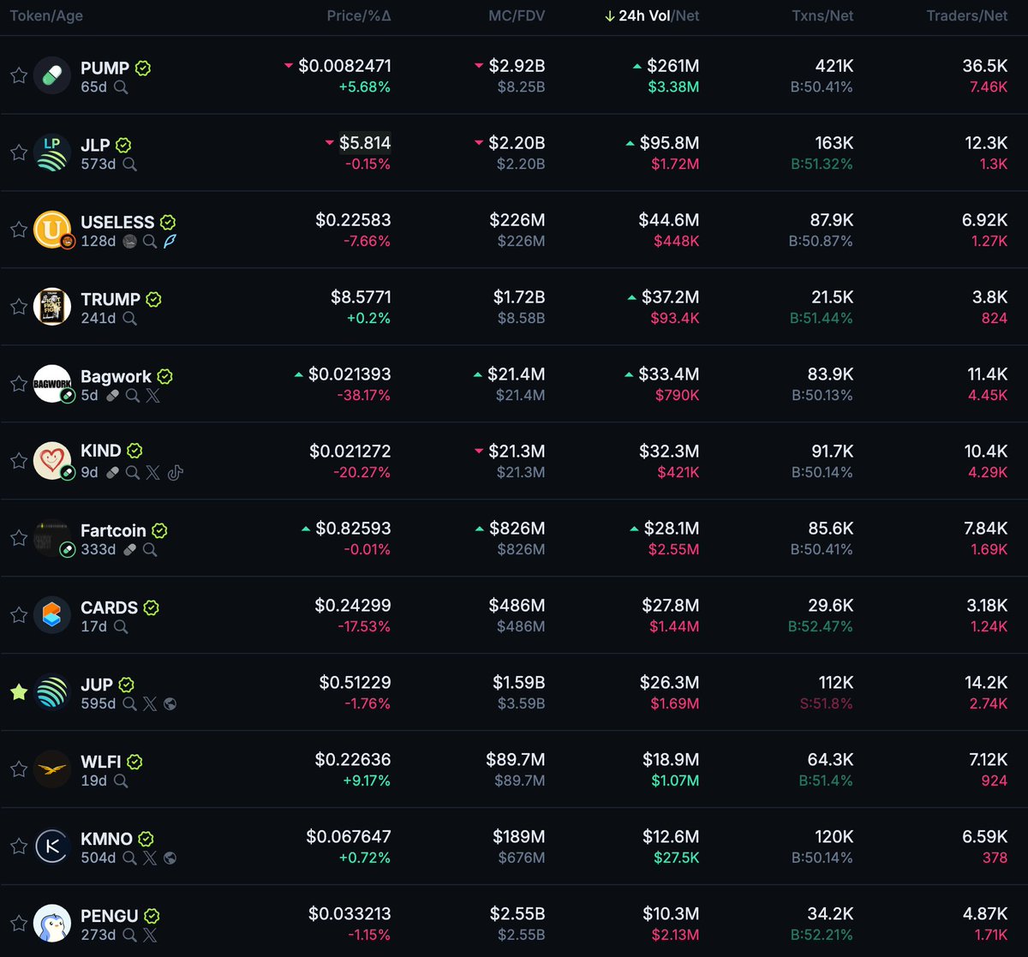Viewport: 1028px width, 957px height.
Task: Unfavorite the JUP token star
Action: (19, 692)
